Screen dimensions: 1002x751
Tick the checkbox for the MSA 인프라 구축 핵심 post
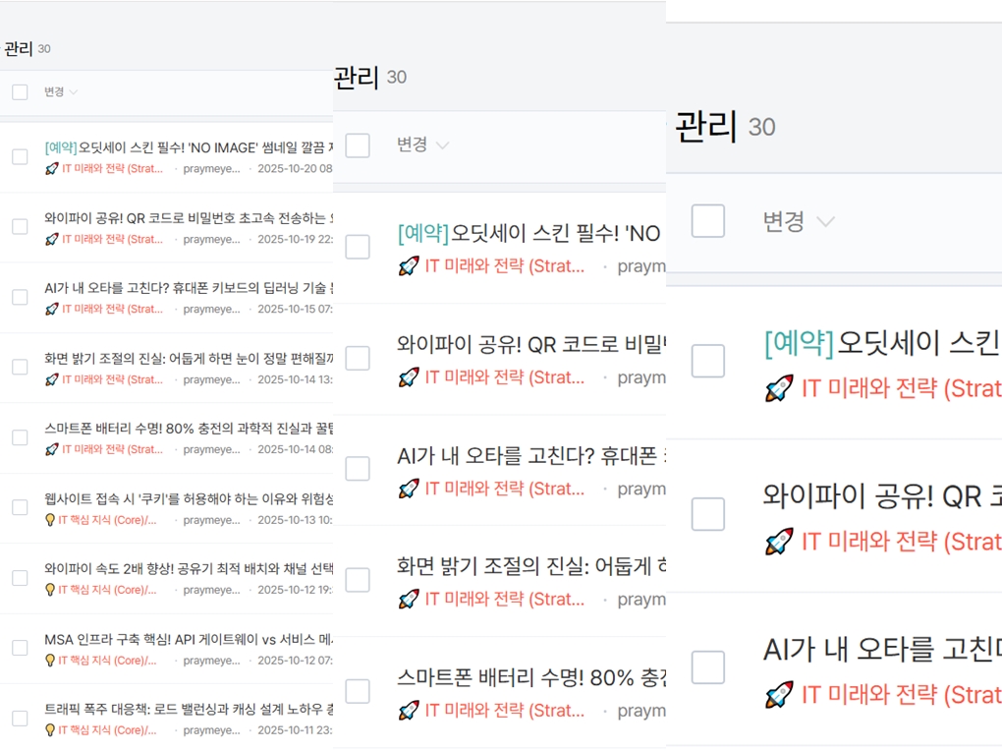click(20, 648)
